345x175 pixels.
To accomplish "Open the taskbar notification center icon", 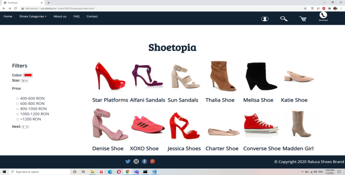I will point(339,172).
